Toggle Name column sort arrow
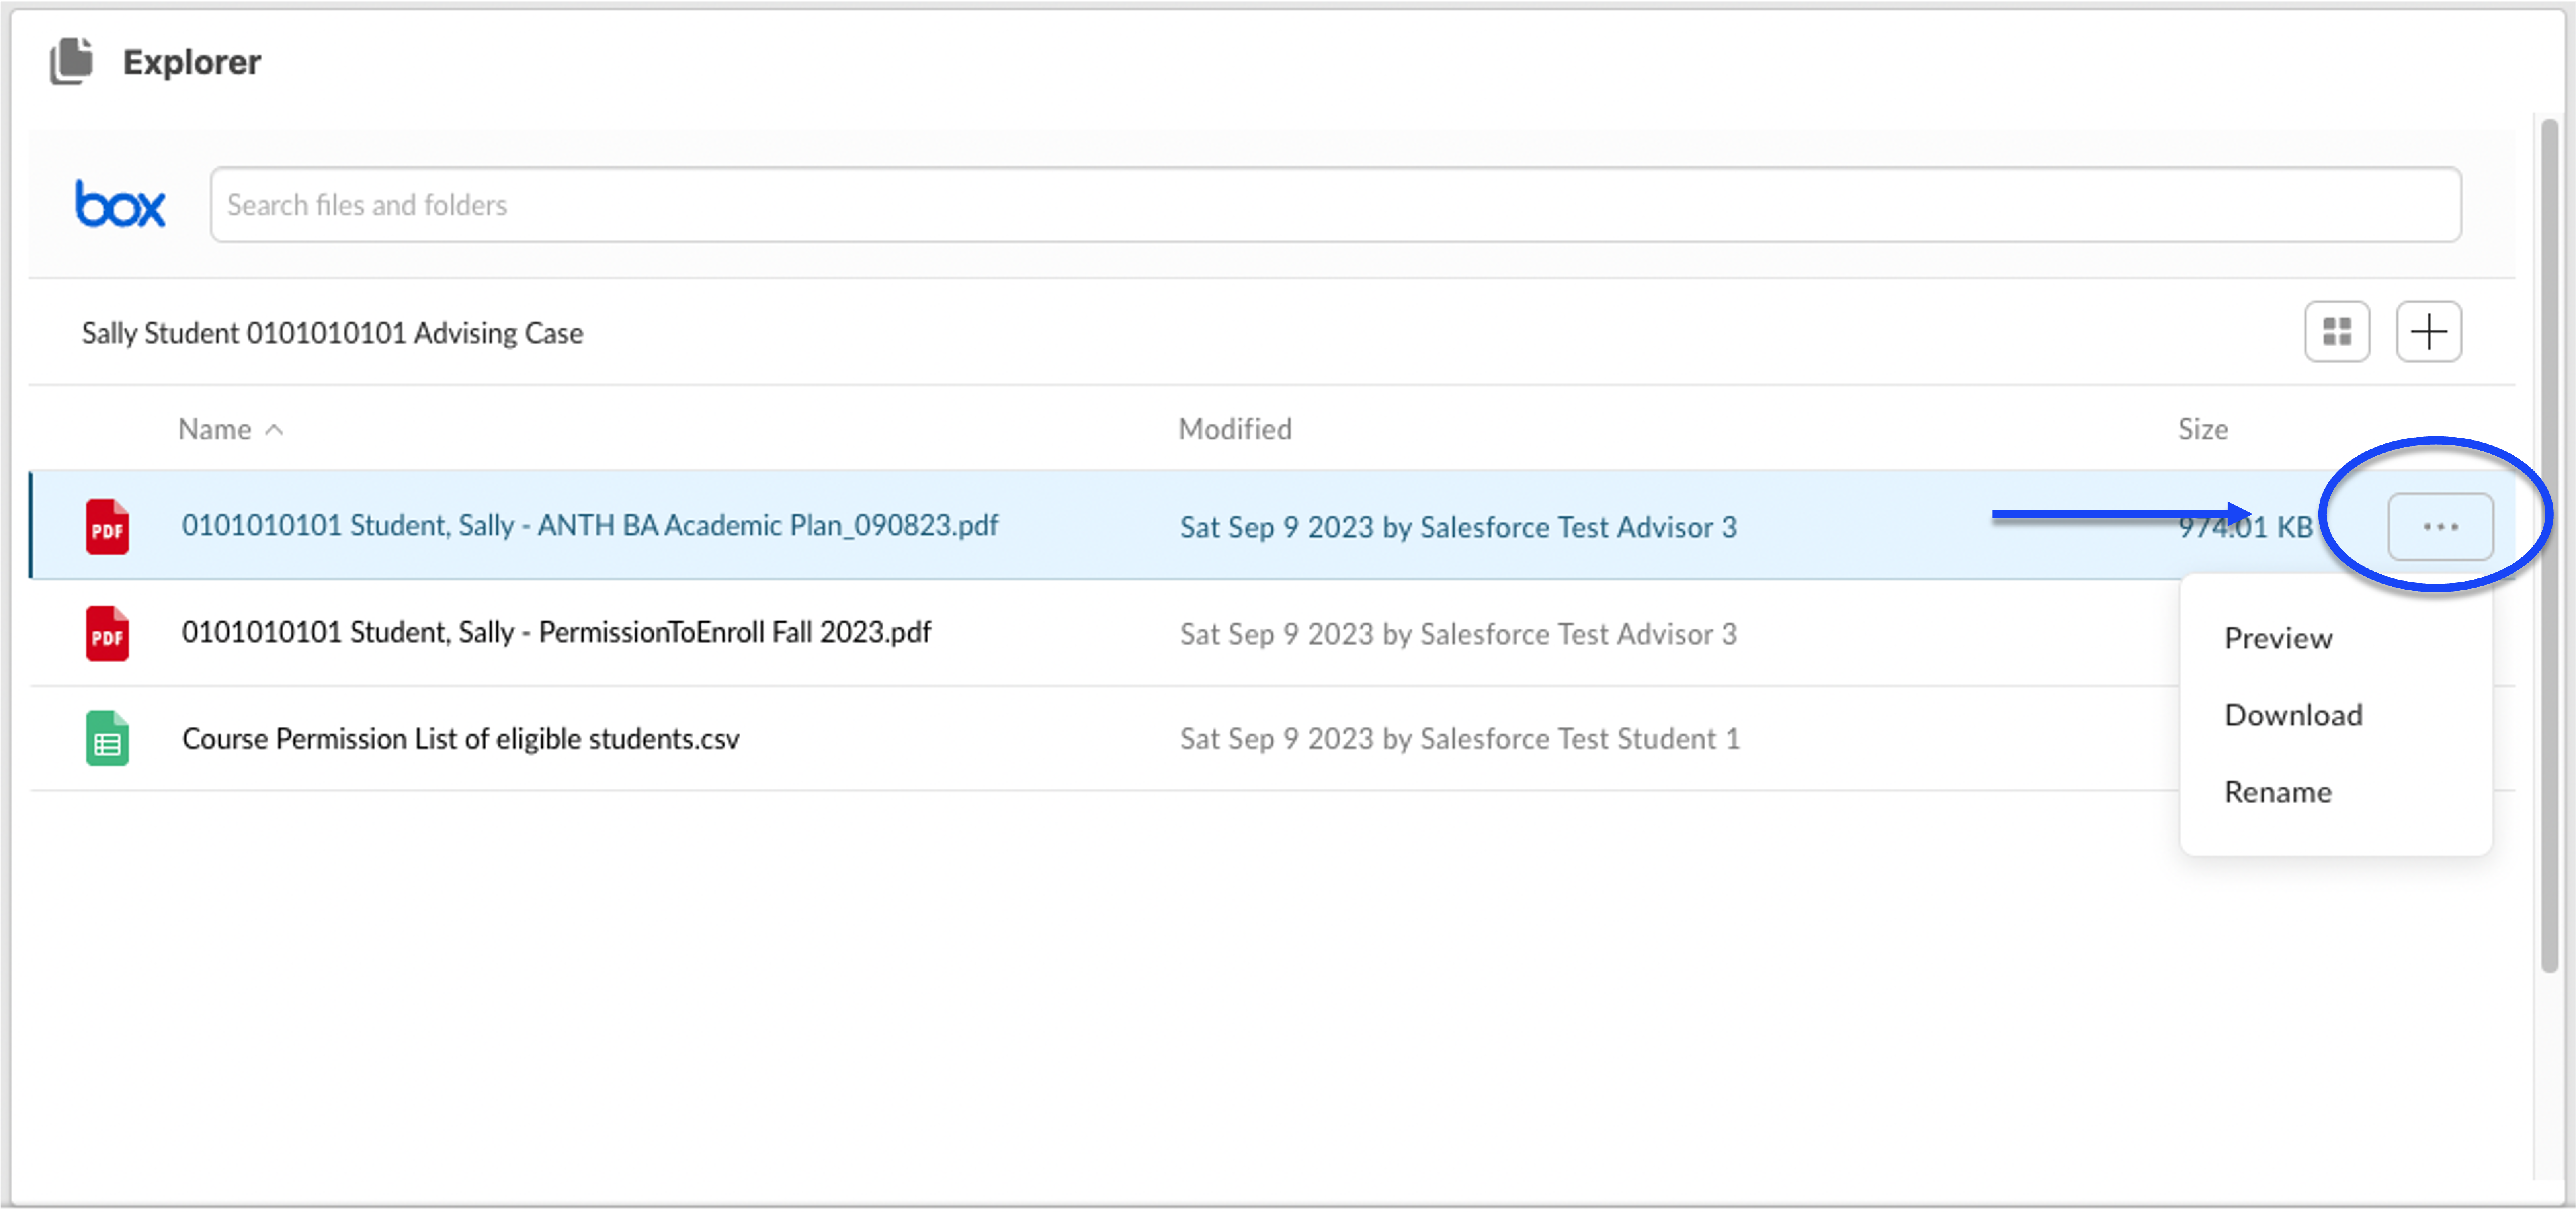2576x1213 pixels. click(274, 429)
